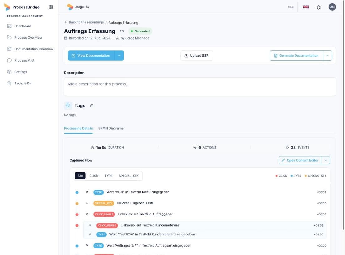Go back to the recordings

coord(84,22)
